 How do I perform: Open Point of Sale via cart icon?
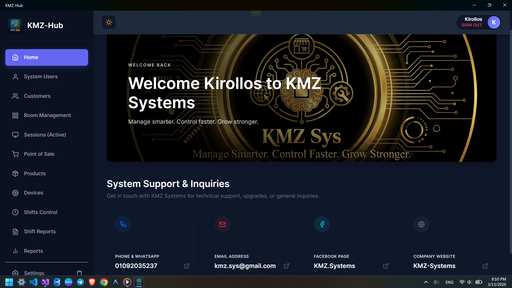pyautogui.click(x=15, y=154)
